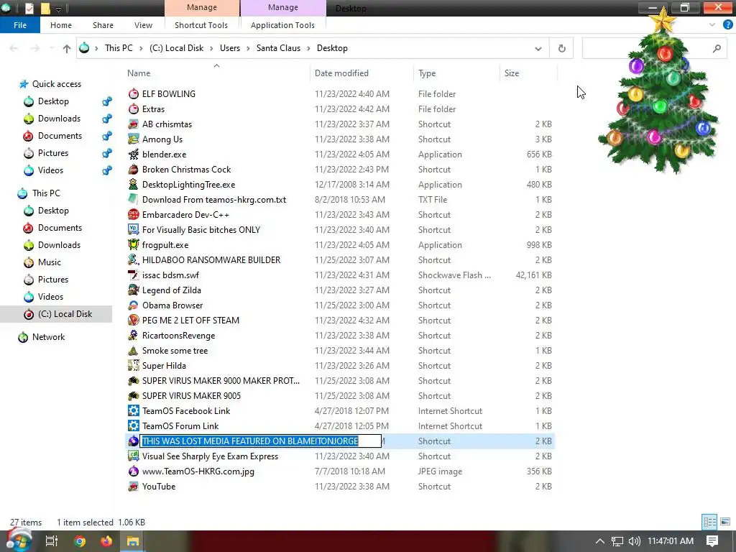
Task: Open the ELF BOWLING folder icon
Action: click(133, 94)
